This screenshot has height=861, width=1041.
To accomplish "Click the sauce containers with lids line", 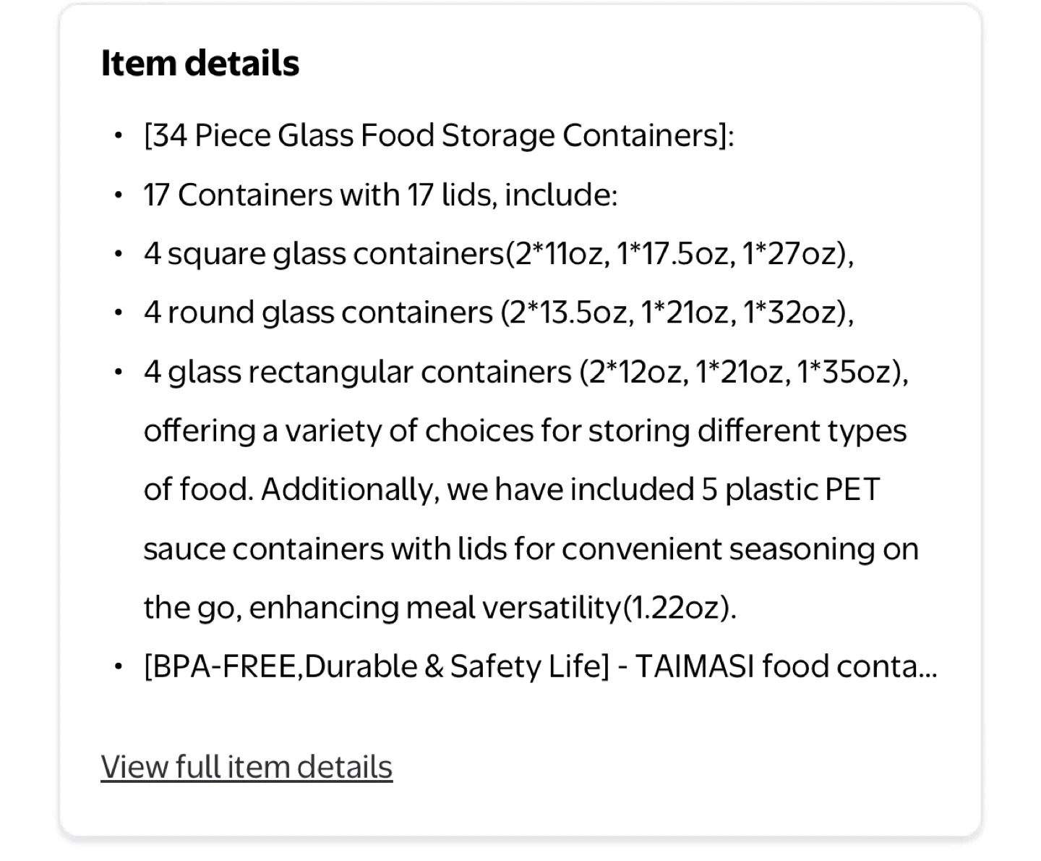I will (531, 548).
